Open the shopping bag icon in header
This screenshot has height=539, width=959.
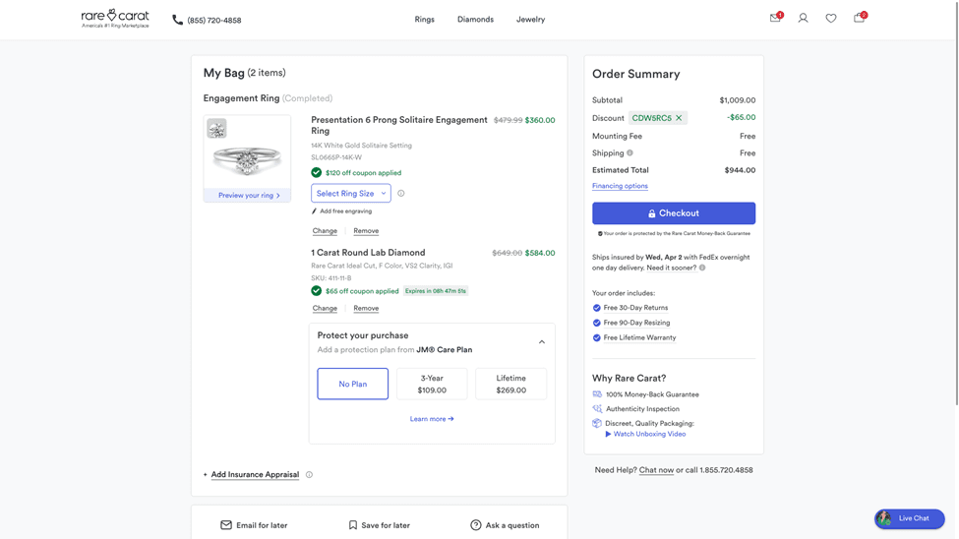coord(860,18)
